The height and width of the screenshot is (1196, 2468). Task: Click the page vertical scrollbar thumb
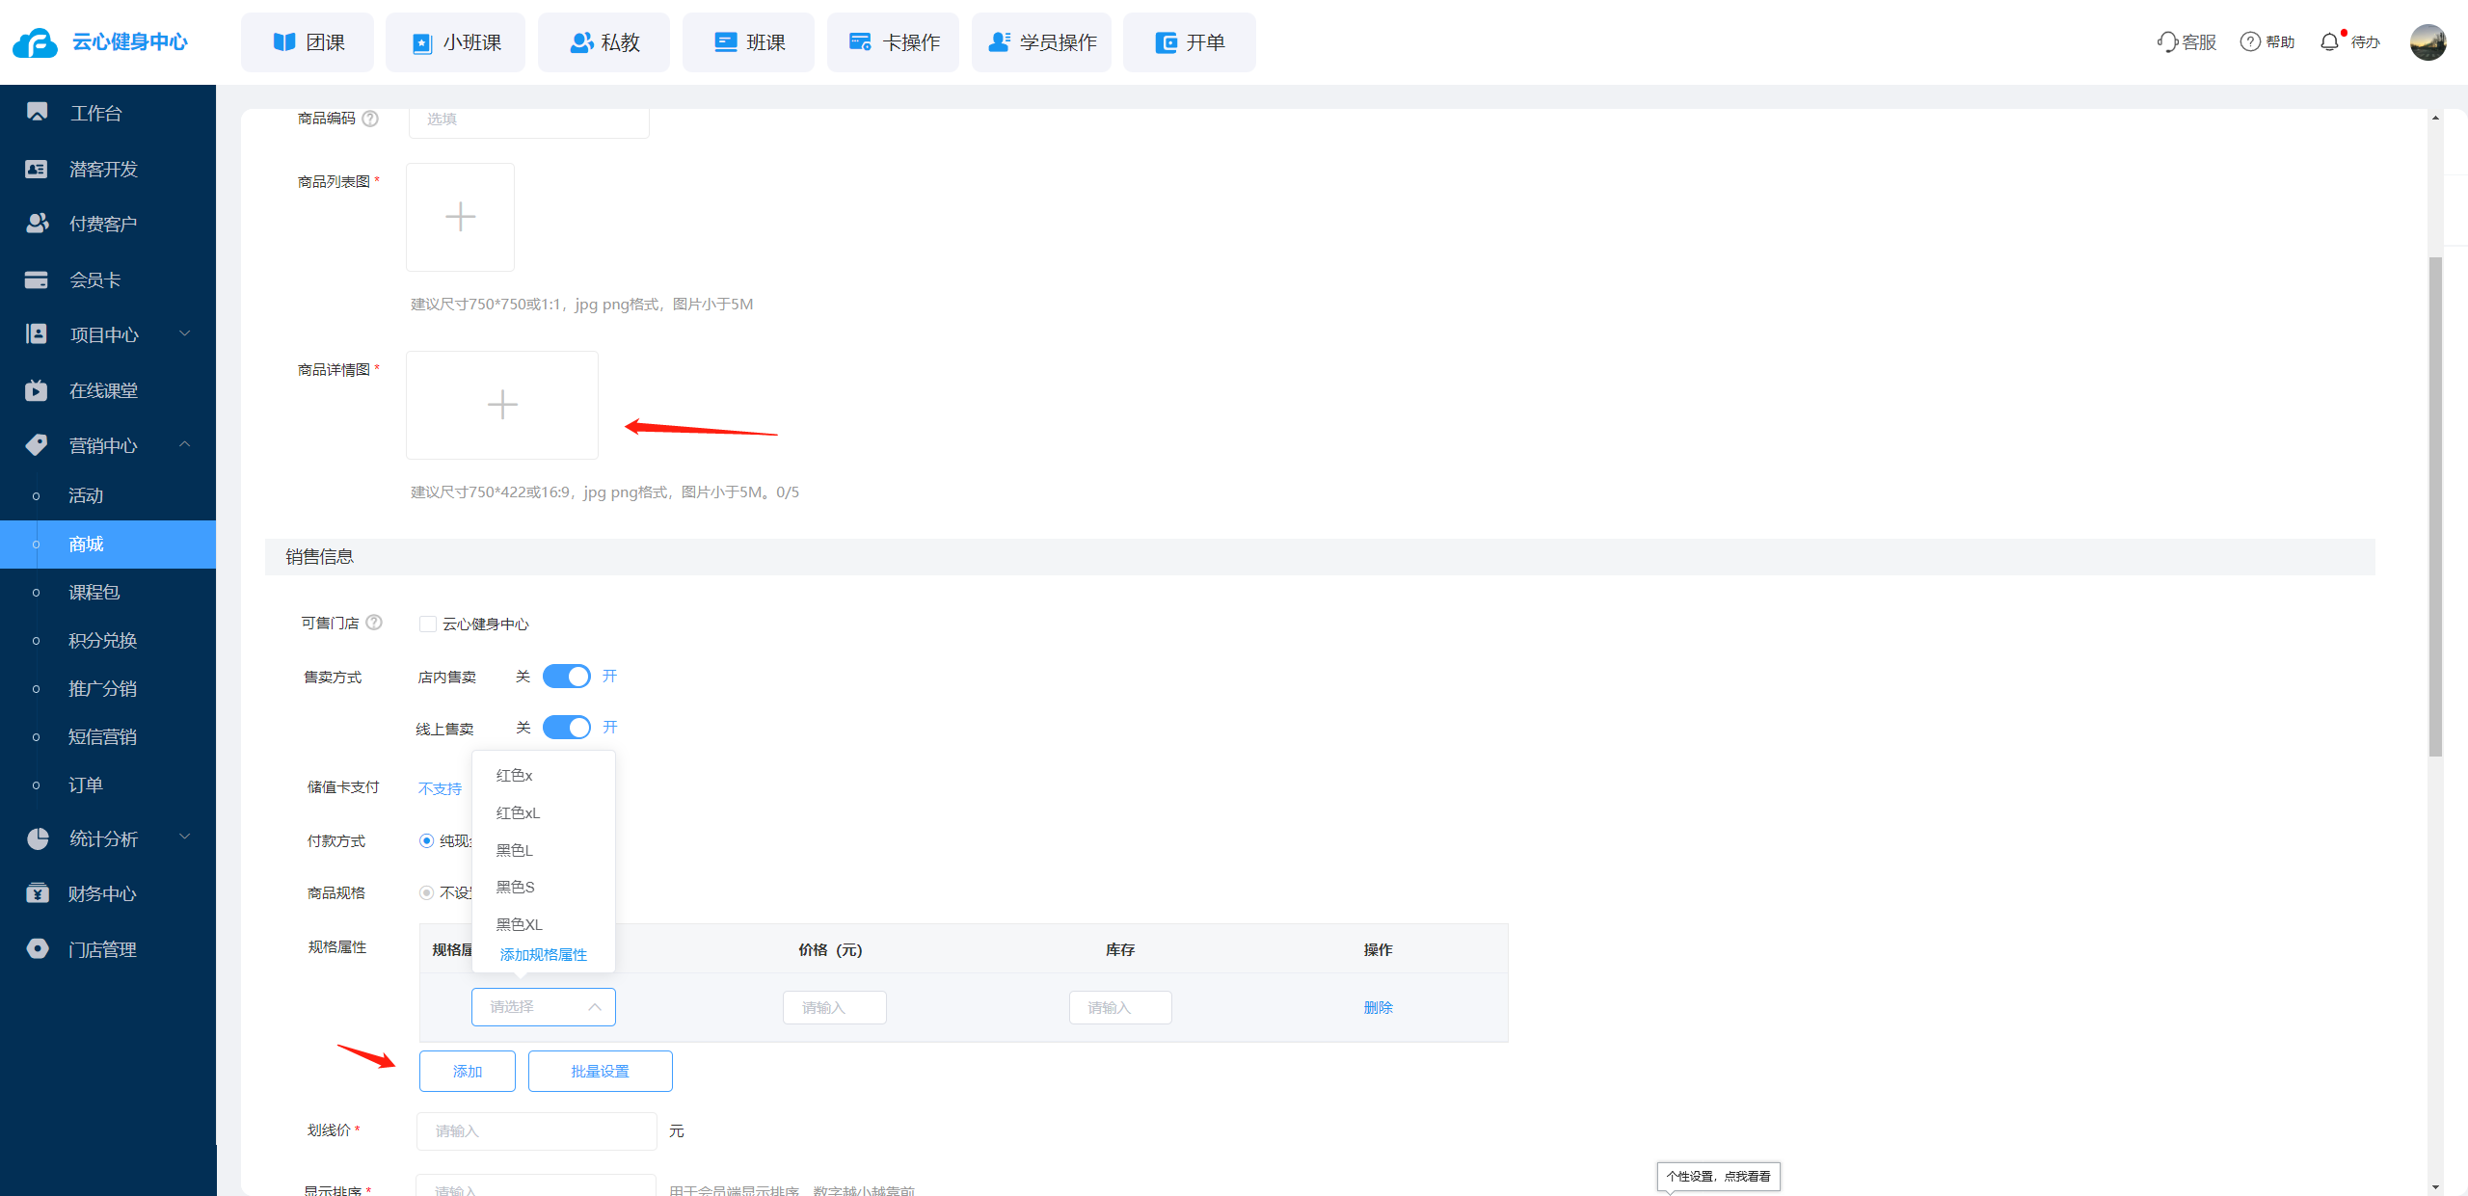pyautogui.click(x=2435, y=505)
